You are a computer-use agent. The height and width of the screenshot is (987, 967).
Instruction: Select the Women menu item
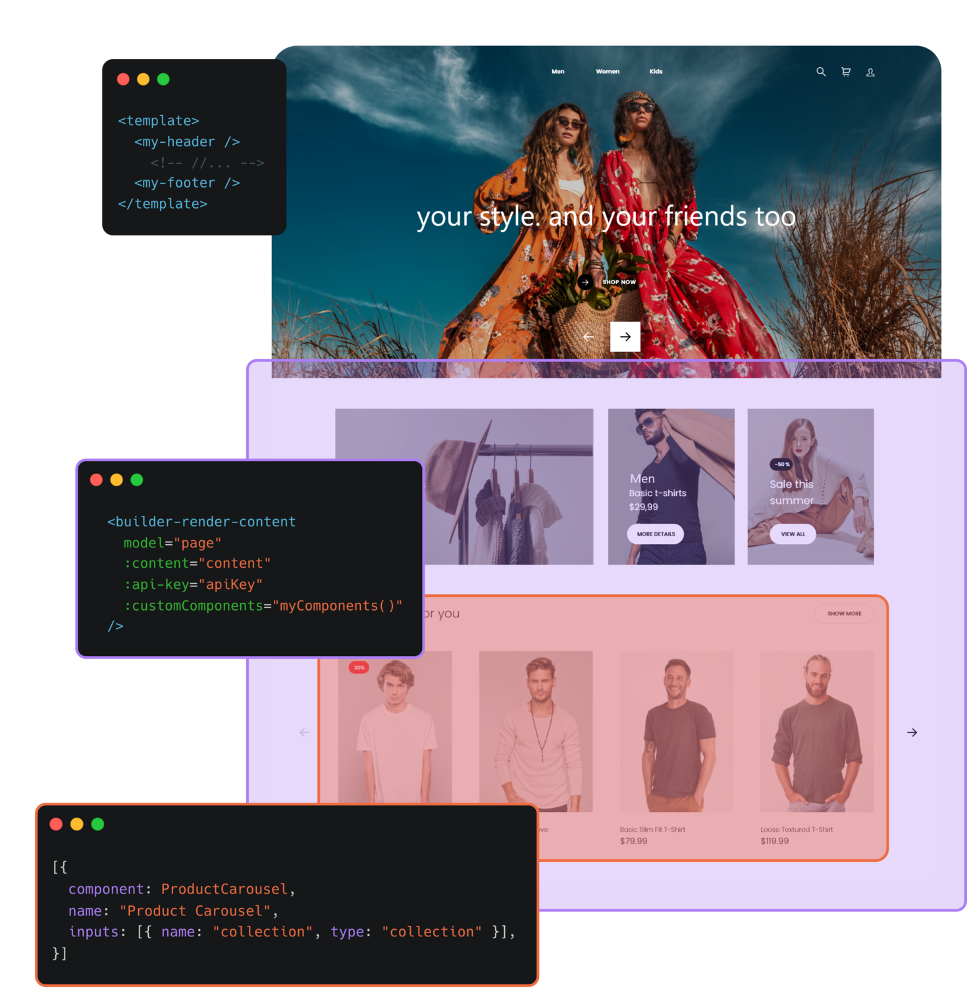pos(608,71)
